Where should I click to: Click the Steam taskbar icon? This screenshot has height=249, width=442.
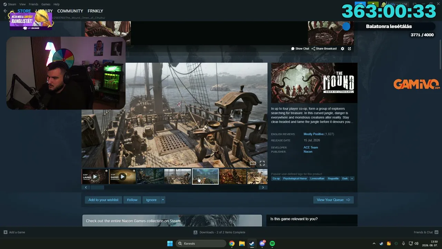[252, 243]
